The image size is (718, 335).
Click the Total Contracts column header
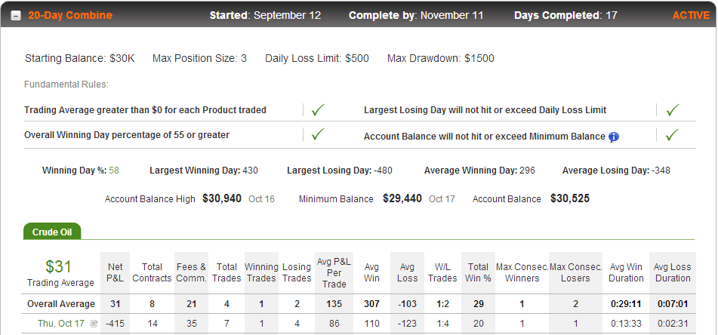[152, 272]
